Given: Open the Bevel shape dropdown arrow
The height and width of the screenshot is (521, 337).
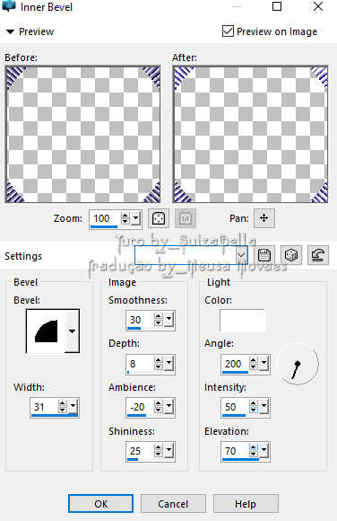Looking at the screenshot, I should coord(72,331).
